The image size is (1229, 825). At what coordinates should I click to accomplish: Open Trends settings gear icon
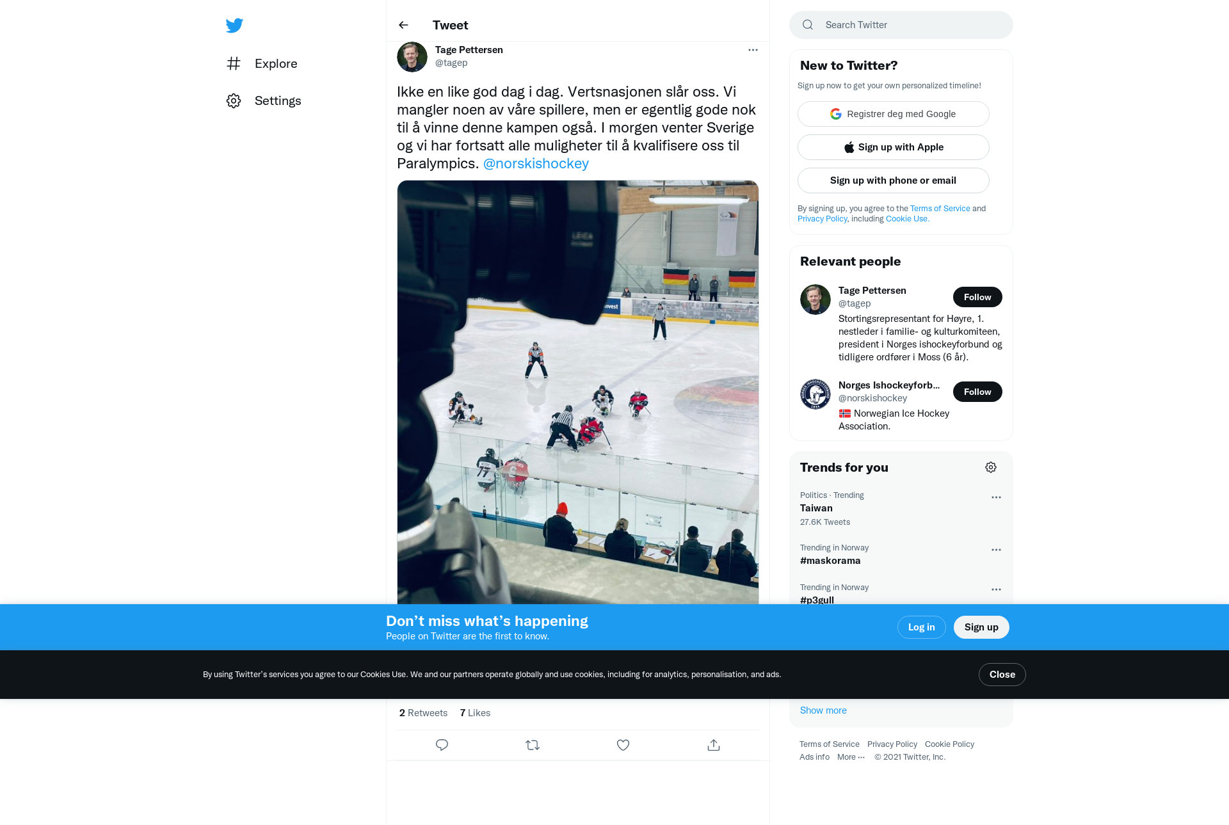click(991, 467)
